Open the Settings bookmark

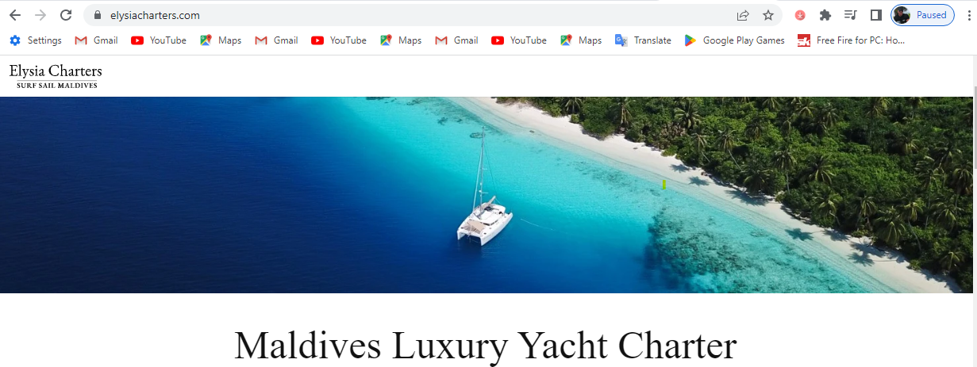point(36,40)
